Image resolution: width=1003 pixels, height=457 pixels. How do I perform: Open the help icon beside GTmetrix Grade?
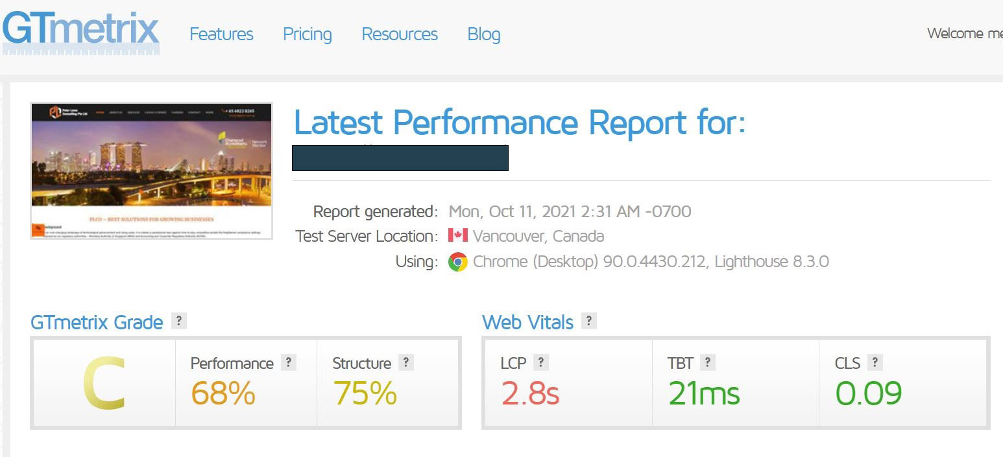coord(178,321)
